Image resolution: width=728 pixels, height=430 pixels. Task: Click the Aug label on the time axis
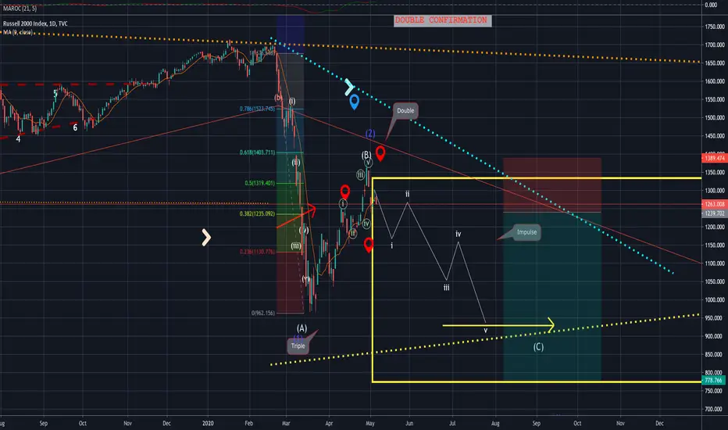(495, 423)
